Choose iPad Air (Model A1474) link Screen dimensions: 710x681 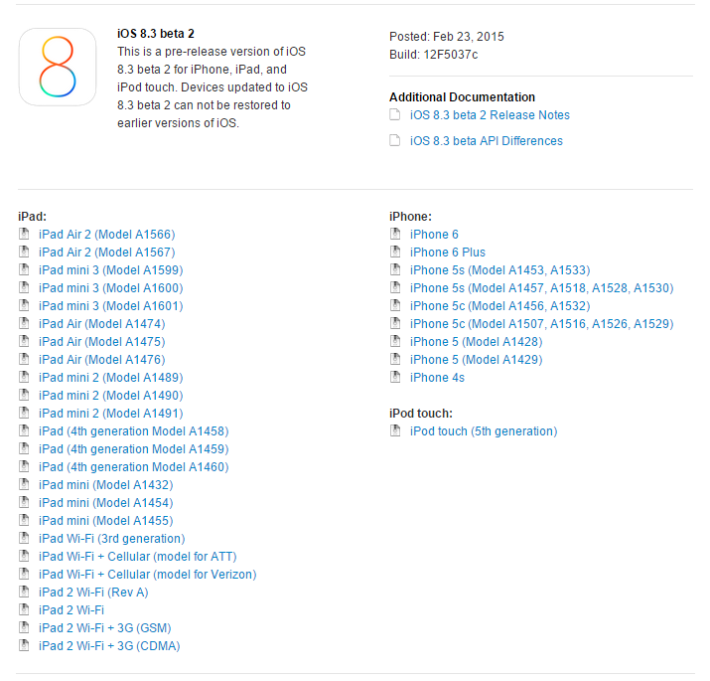click(x=102, y=324)
